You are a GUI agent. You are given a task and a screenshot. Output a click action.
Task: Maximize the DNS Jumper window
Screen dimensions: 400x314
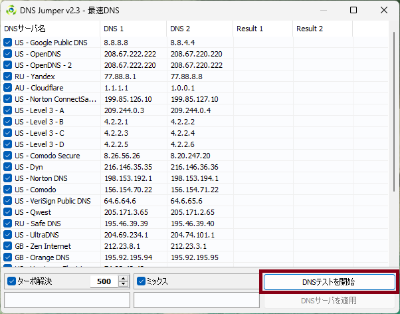pos(353,10)
